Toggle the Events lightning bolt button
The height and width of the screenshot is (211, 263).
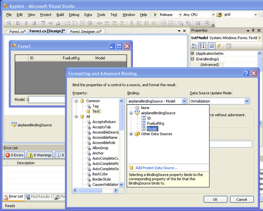tap(219, 46)
